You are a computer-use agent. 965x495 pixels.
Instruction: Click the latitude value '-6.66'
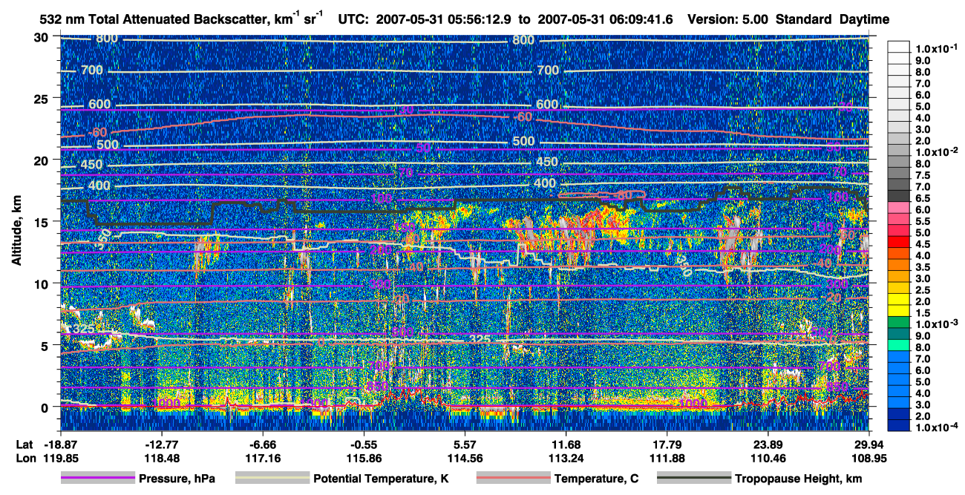tap(262, 444)
